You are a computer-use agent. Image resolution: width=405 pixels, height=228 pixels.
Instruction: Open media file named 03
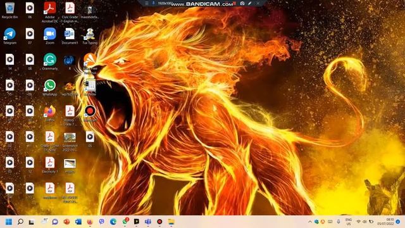point(10,165)
